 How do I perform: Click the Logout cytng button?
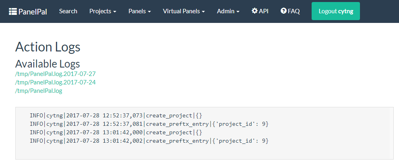(x=336, y=11)
